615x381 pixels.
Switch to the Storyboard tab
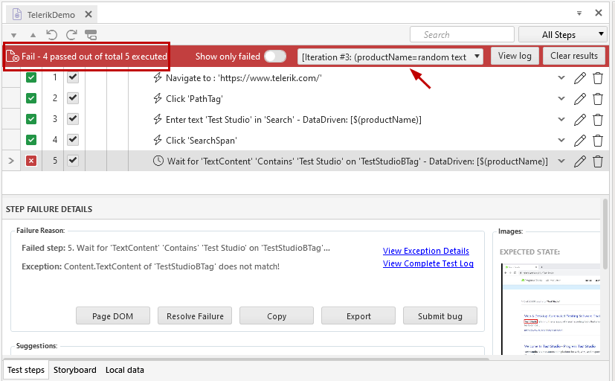click(75, 370)
